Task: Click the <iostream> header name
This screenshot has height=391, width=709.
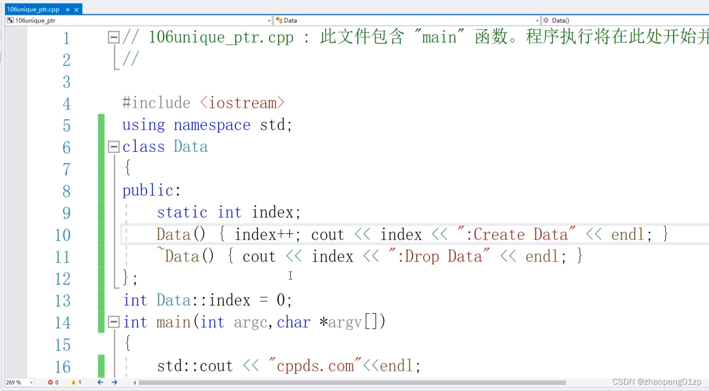Action: 242,103
